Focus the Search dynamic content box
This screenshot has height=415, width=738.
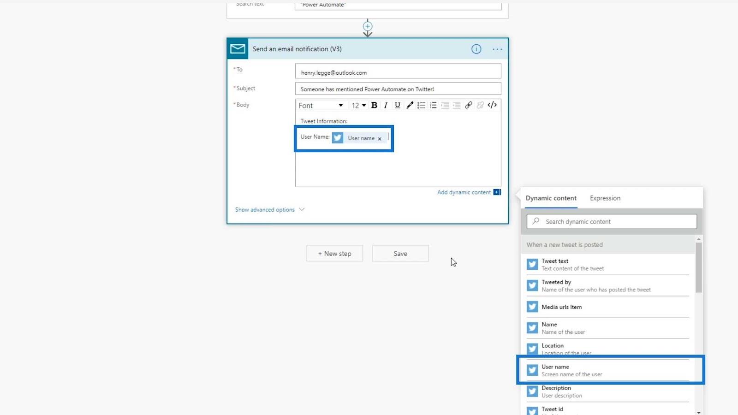coord(612,221)
